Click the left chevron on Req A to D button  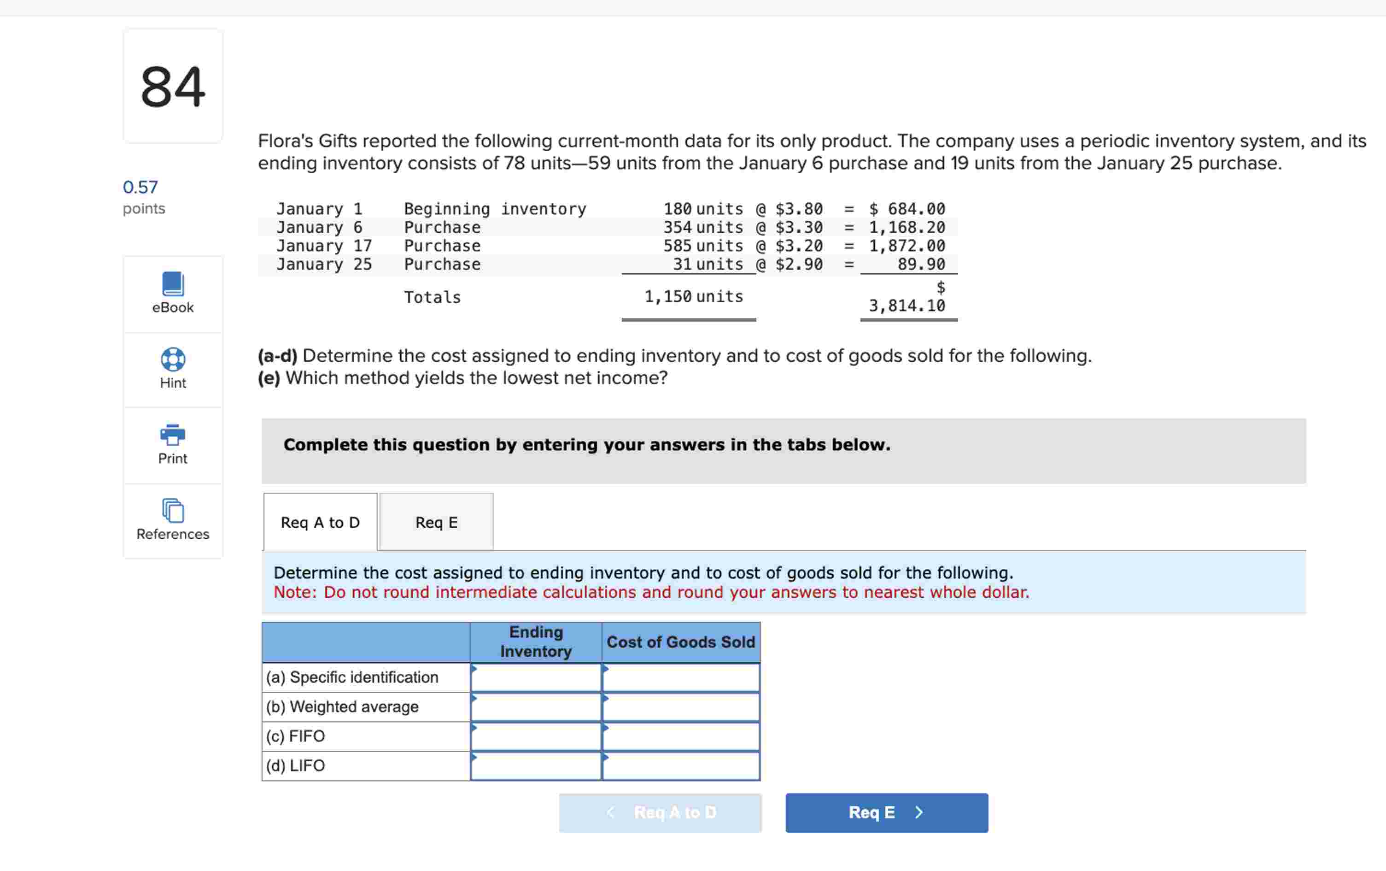coord(611,812)
